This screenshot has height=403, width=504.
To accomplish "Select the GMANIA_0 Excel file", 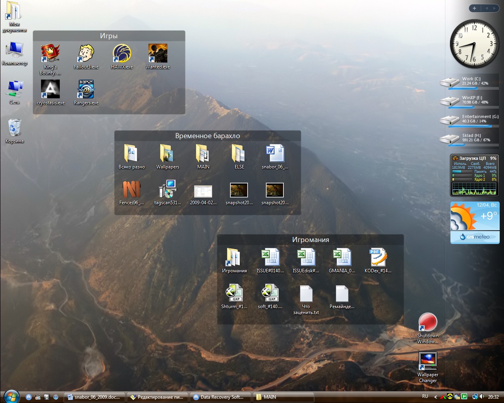I will 342,260.
